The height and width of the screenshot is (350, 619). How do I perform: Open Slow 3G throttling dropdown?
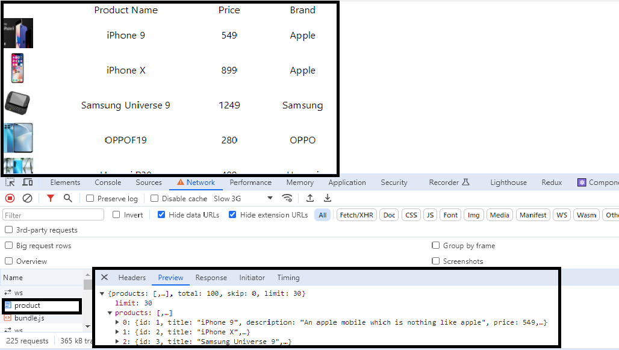(x=243, y=198)
